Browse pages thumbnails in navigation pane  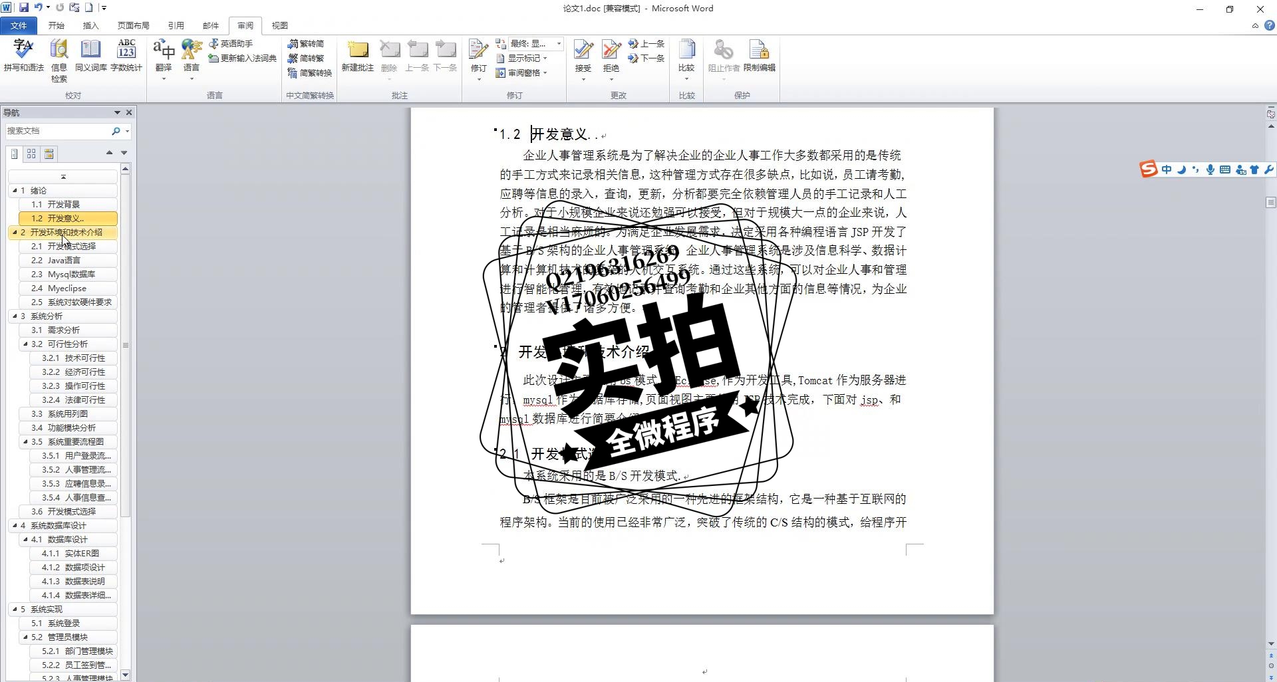pyautogui.click(x=31, y=154)
